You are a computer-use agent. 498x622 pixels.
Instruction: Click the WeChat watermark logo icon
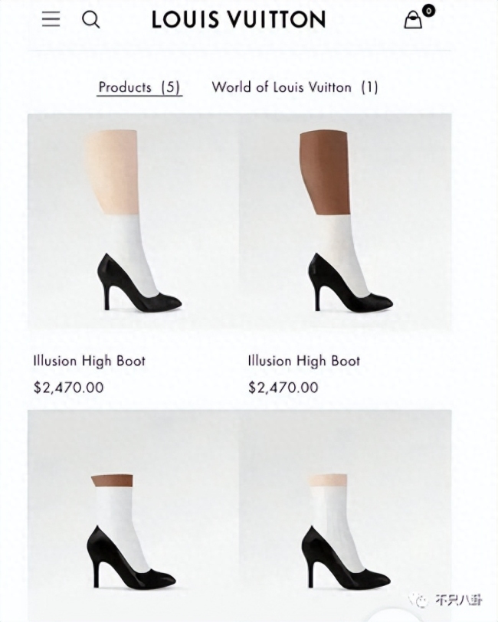click(x=418, y=600)
